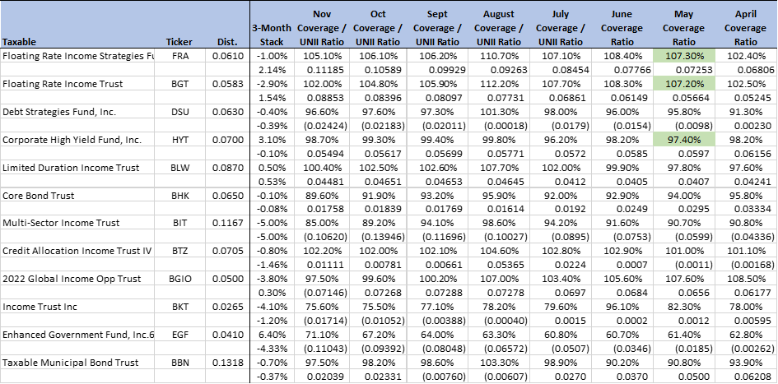Select the ticker cell 'DSU'
Image resolution: width=778 pixels, height=384 pixels.
[180, 112]
